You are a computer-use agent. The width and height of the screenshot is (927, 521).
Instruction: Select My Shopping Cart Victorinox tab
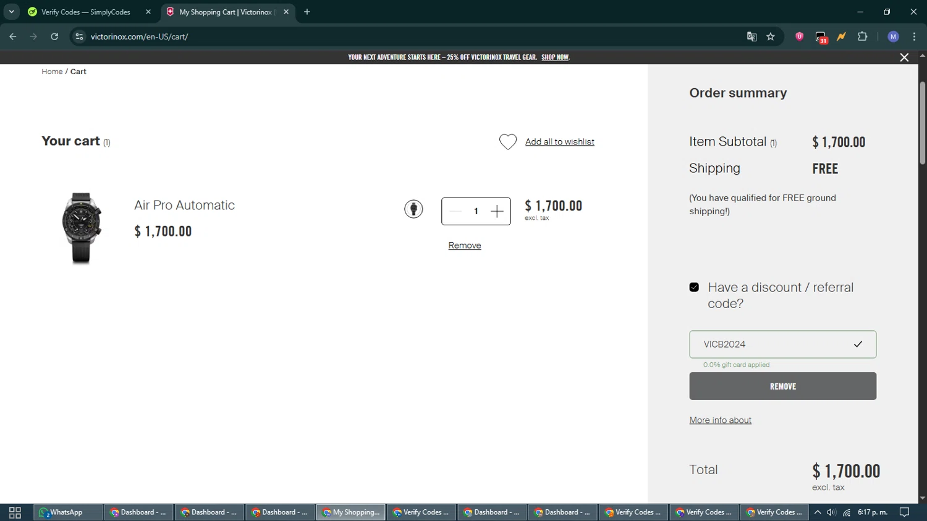tap(226, 12)
